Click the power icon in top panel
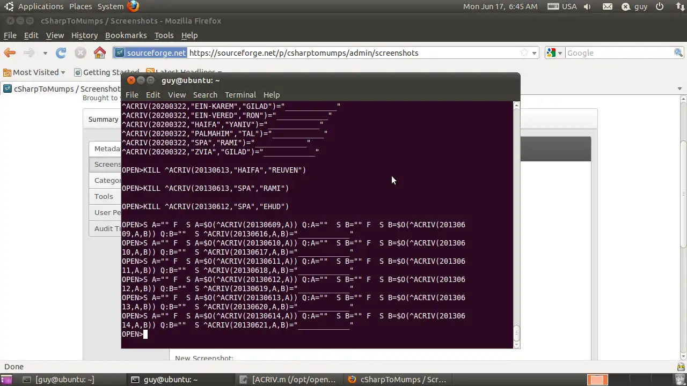 point(660,6)
